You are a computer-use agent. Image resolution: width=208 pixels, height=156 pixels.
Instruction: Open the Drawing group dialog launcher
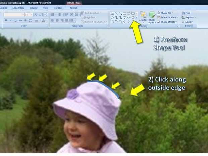[177, 26]
